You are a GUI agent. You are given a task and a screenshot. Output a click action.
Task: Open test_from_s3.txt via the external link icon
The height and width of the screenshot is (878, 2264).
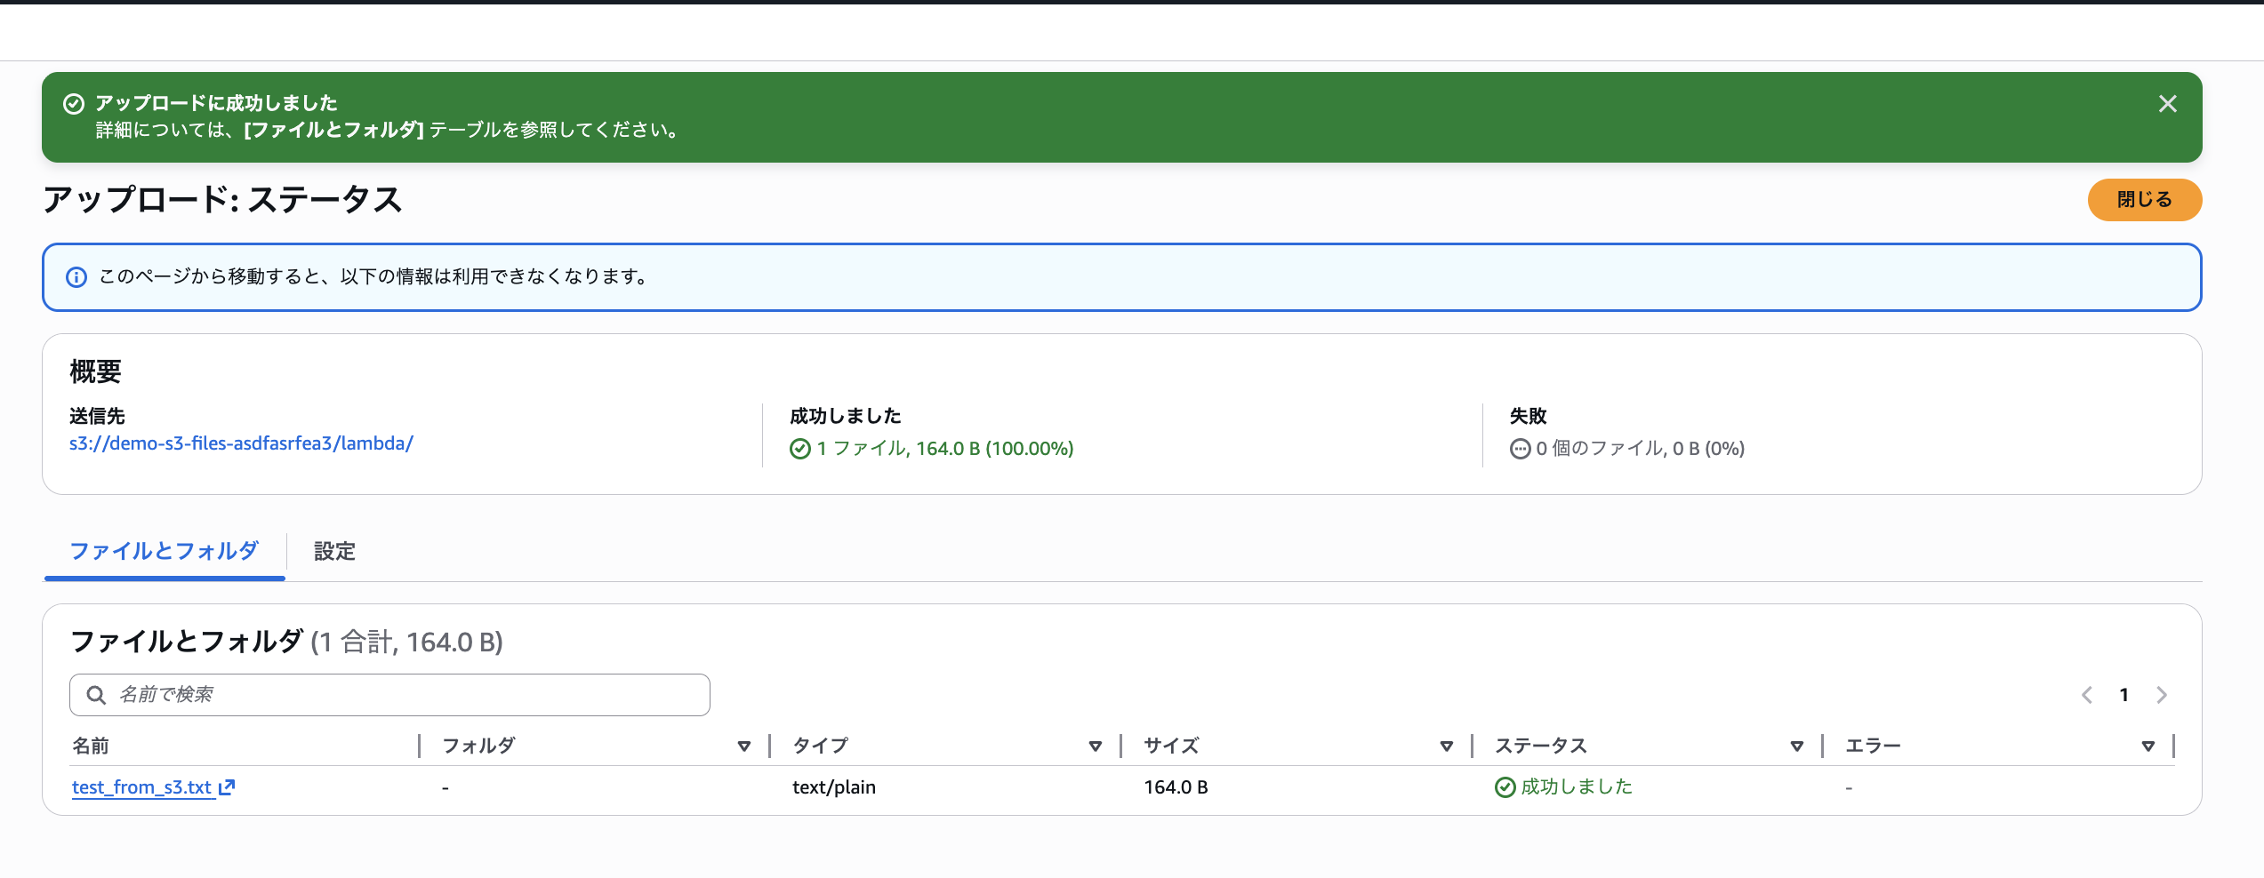[228, 786]
